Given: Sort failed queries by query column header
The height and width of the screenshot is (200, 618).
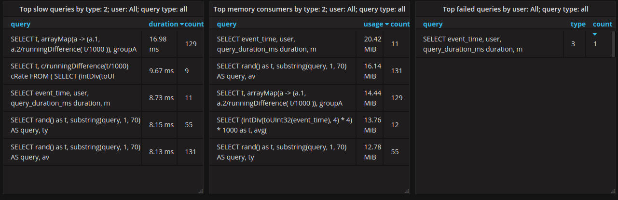Looking at the screenshot, I should pos(433,24).
